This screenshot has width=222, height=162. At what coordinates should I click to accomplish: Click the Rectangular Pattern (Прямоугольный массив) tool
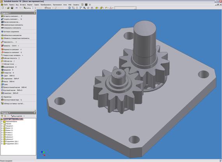14,87
